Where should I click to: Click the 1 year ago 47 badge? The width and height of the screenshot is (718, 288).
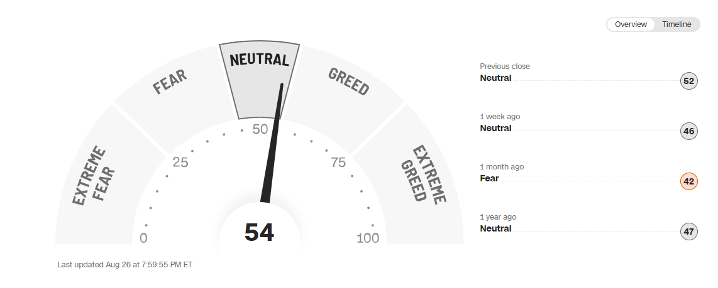(x=689, y=232)
